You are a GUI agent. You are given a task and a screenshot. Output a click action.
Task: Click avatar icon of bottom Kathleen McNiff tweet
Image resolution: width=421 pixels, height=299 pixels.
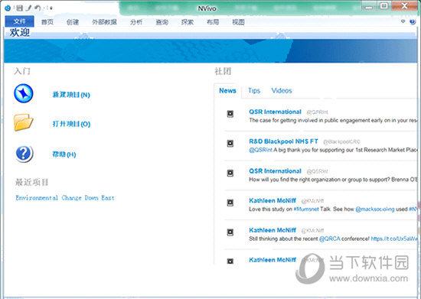[230, 261]
